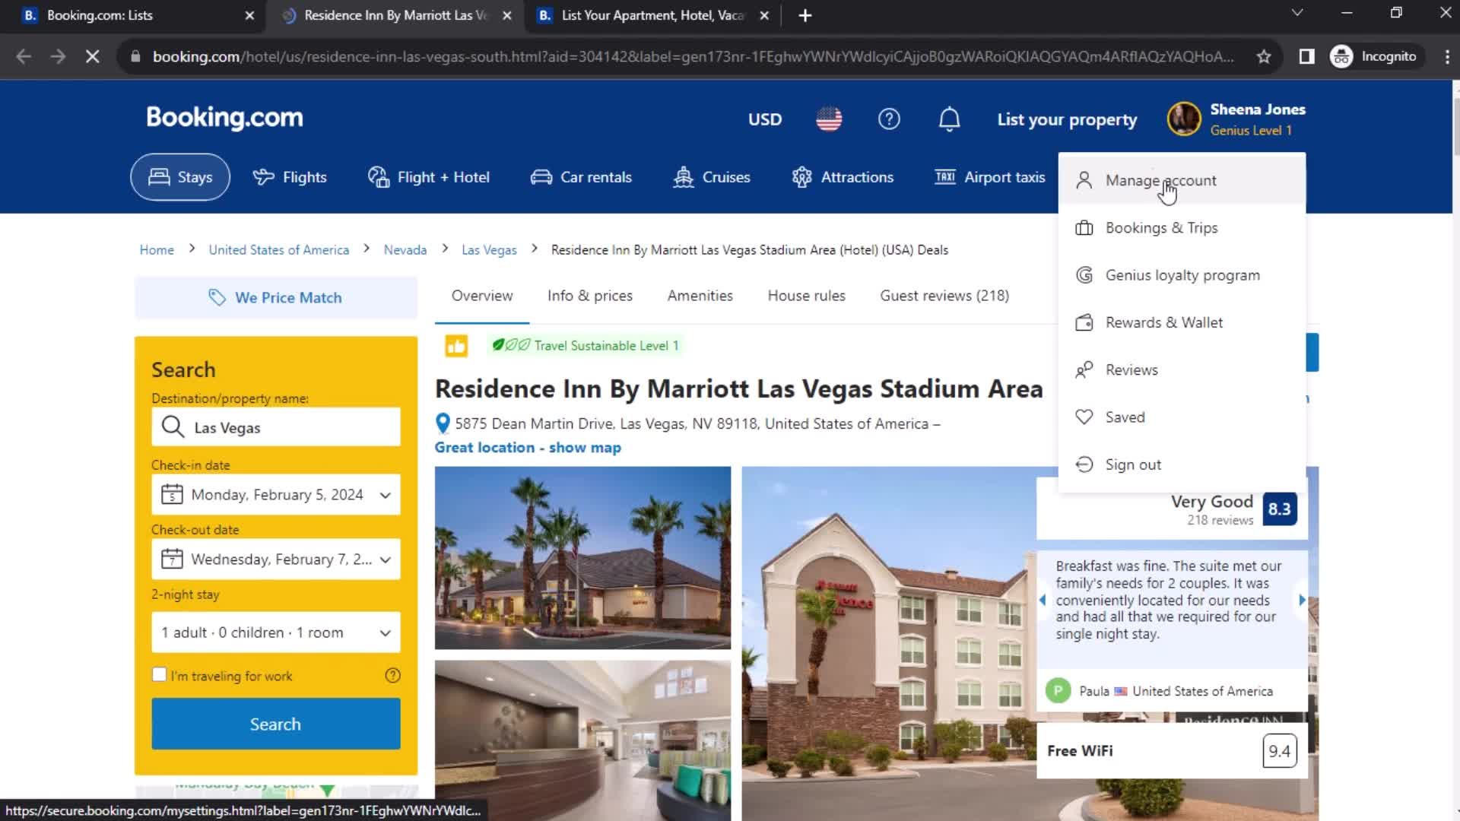This screenshot has width=1460, height=821.
Task: Click traveling for work help icon
Action: tap(392, 675)
